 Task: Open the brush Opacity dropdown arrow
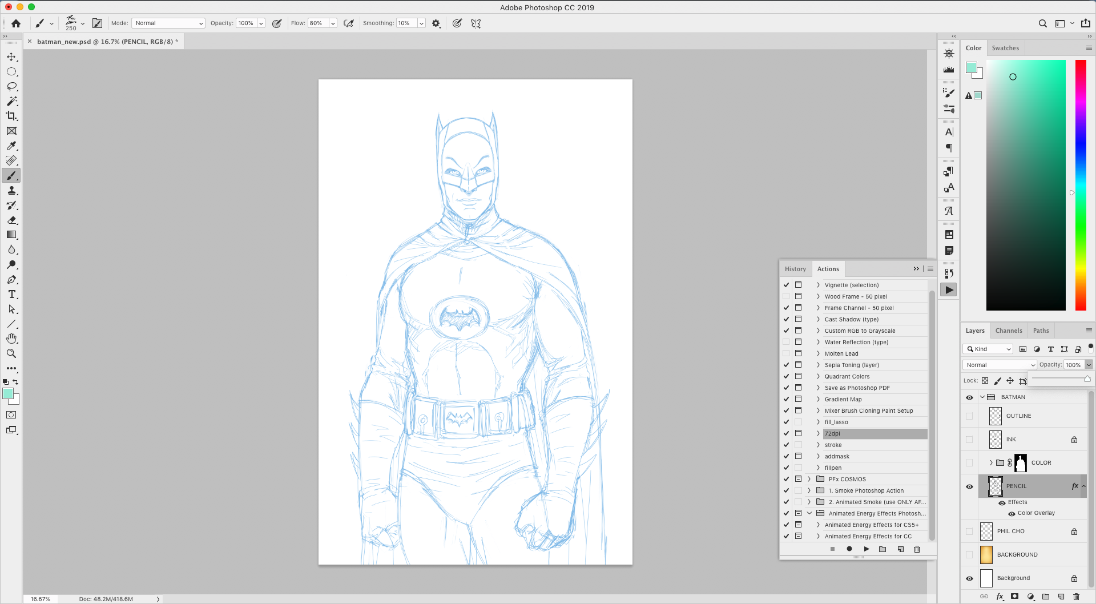pyautogui.click(x=261, y=23)
